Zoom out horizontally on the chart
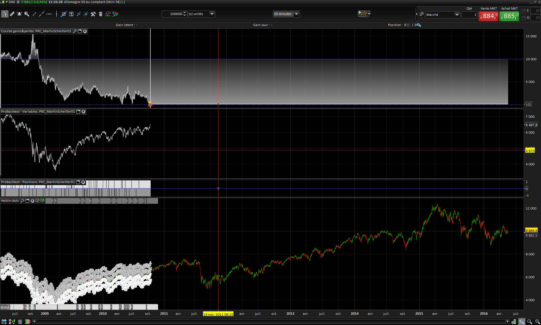This screenshot has width=541, height=325. [529, 321]
